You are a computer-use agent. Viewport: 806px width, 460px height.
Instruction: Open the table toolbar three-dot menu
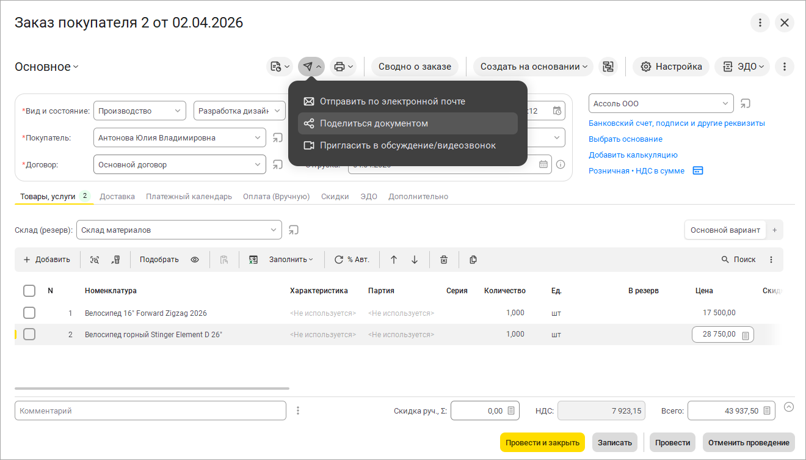pyautogui.click(x=771, y=260)
